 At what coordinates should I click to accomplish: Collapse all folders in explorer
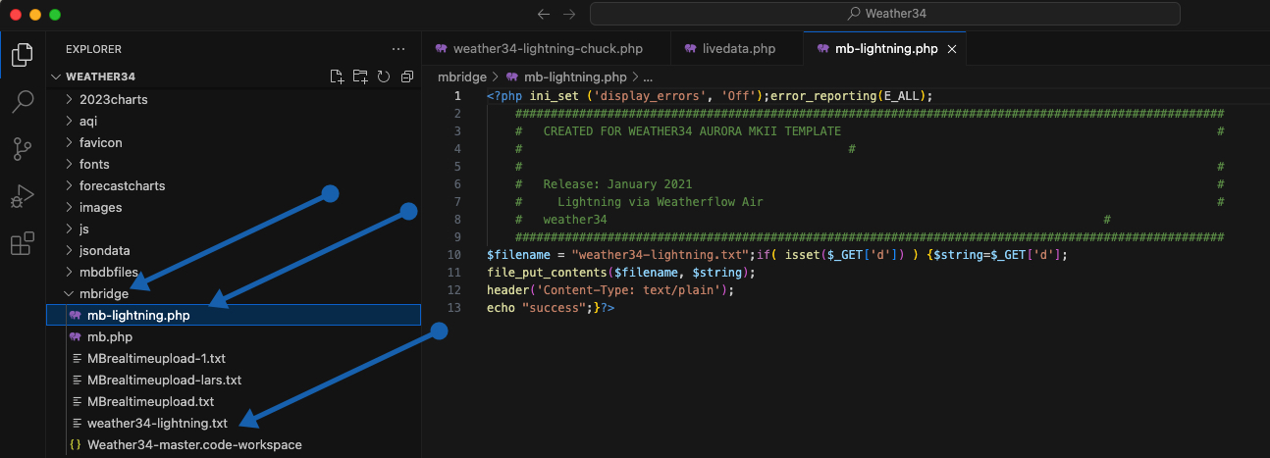click(x=407, y=76)
